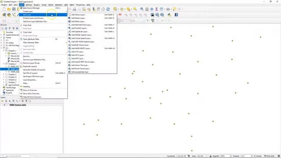The image size is (281, 158).
Task: Toggle KNMI Stations Table layer visibility
Action: pos(5,105)
